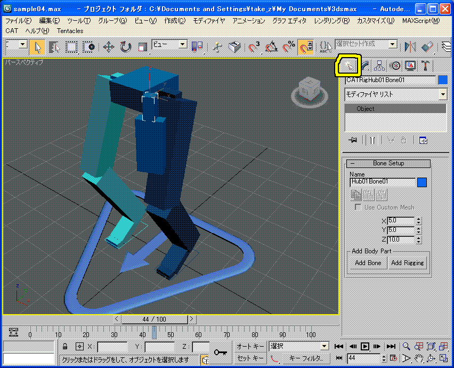This screenshot has width=454, height=368.
Task: Open Configure Modifier Sets
Action: point(423,141)
